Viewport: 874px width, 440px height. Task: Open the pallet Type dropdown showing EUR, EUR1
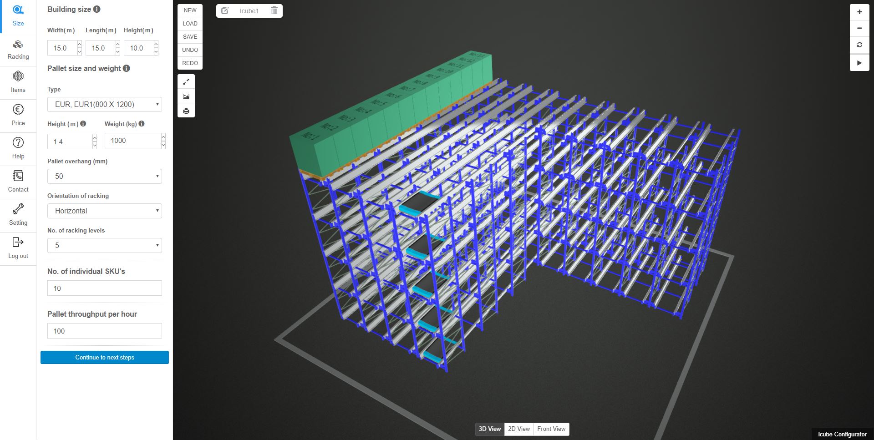104,104
